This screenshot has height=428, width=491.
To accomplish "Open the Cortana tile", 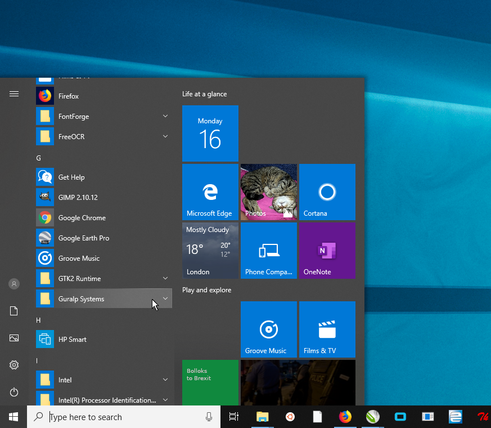I will coord(327,192).
